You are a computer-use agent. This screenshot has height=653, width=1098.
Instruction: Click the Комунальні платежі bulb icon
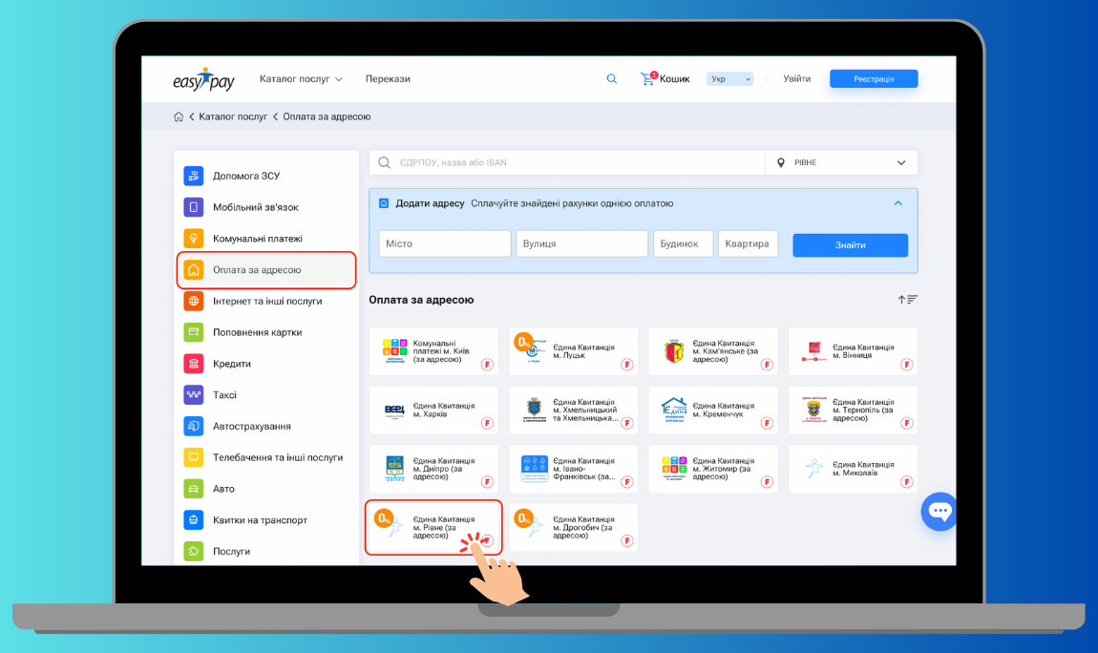[193, 239]
